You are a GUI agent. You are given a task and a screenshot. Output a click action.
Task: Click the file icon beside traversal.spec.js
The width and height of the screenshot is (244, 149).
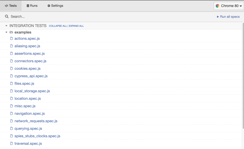(11, 143)
